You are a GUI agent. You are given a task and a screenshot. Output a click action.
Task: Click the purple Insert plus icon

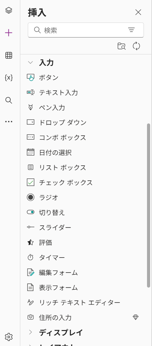(x=9, y=33)
